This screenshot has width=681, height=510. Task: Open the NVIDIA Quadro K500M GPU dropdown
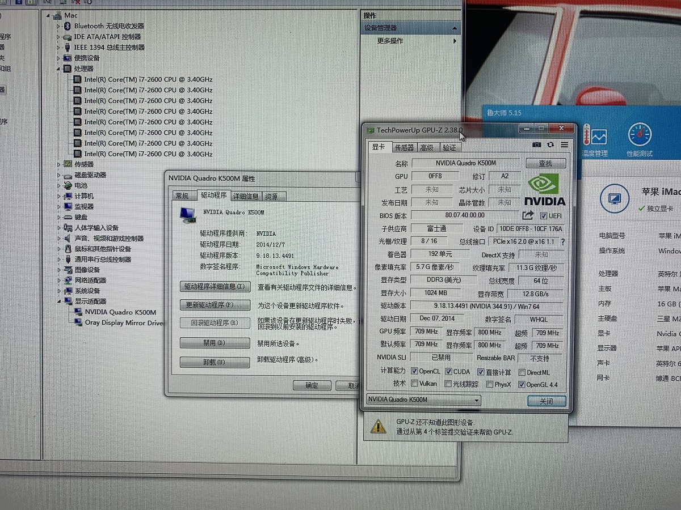coord(476,400)
